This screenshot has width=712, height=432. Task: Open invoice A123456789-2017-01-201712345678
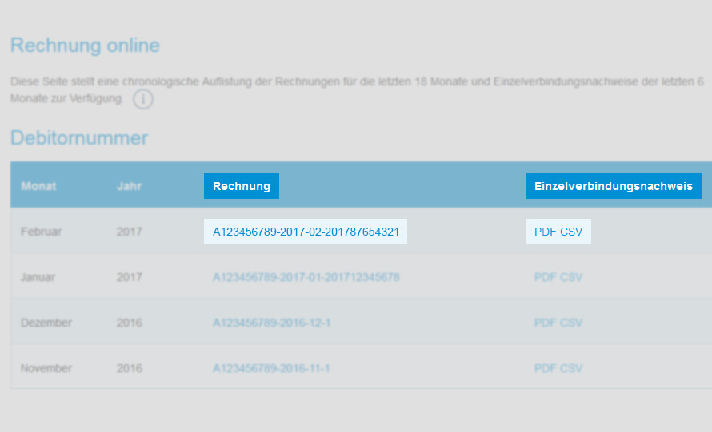point(306,277)
